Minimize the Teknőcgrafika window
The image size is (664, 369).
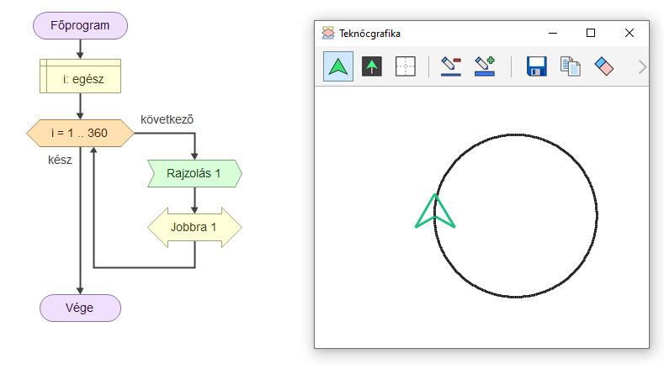(x=553, y=34)
